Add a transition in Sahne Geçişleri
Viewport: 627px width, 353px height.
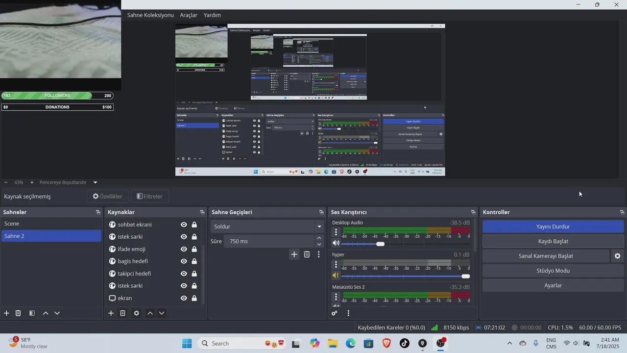(294, 254)
